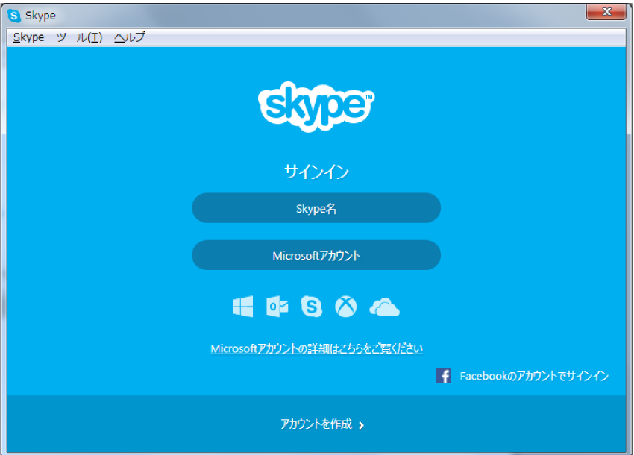
Task: Choose Microsoftアカウント sign-in button
Action: pyautogui.click(x=316, y=255)
